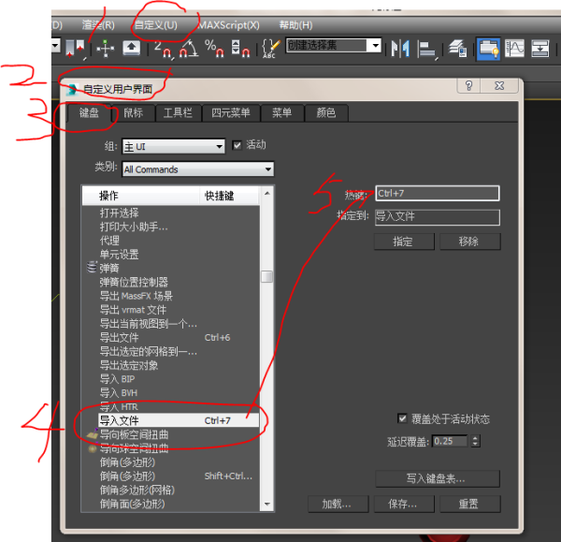The image size is (561, 542).
Task: Click the 写入键盘表... button
Action: pyautogui.click(x=437, y=478)
